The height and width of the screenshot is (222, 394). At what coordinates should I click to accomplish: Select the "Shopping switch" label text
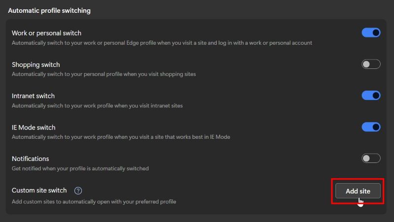[35, 64]
